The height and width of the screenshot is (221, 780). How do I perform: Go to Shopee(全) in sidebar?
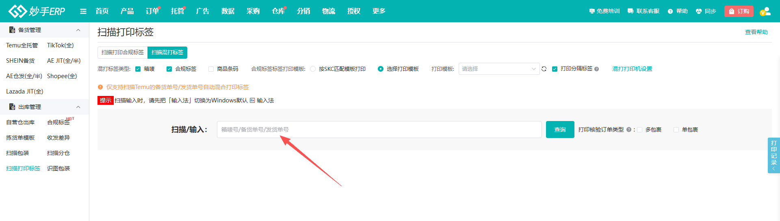click(x=62, y=76)
